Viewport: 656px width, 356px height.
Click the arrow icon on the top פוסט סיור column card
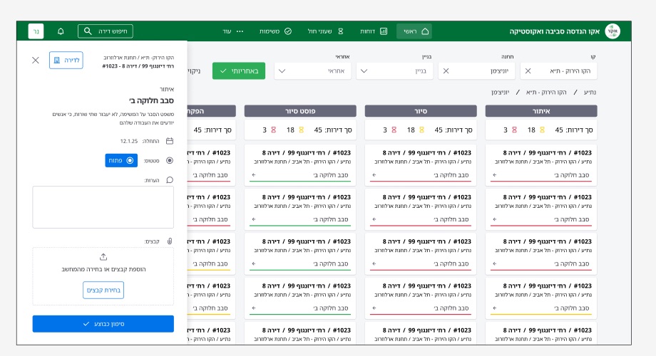click(254, 175)
